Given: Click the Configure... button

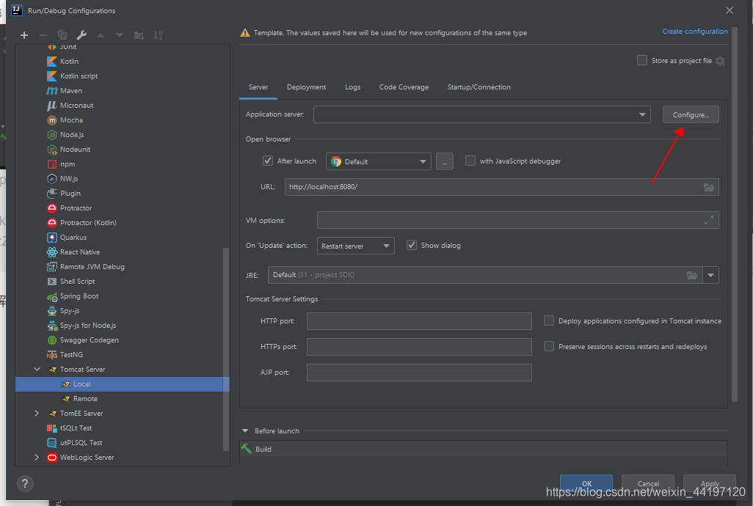Looking at the screenshot, I should pos(690,115).
